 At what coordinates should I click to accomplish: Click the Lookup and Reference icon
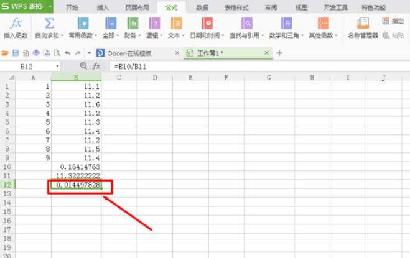247,23
